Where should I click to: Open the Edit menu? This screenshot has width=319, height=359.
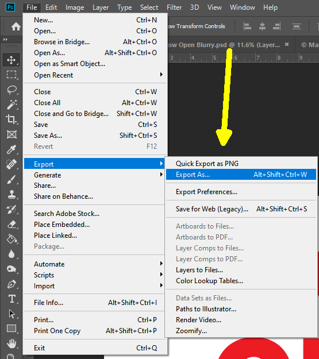coord(51,7)
